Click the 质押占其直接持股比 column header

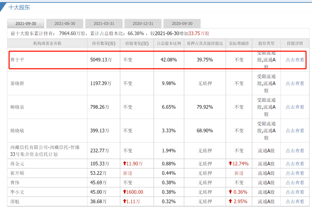[x=205, y=43]
